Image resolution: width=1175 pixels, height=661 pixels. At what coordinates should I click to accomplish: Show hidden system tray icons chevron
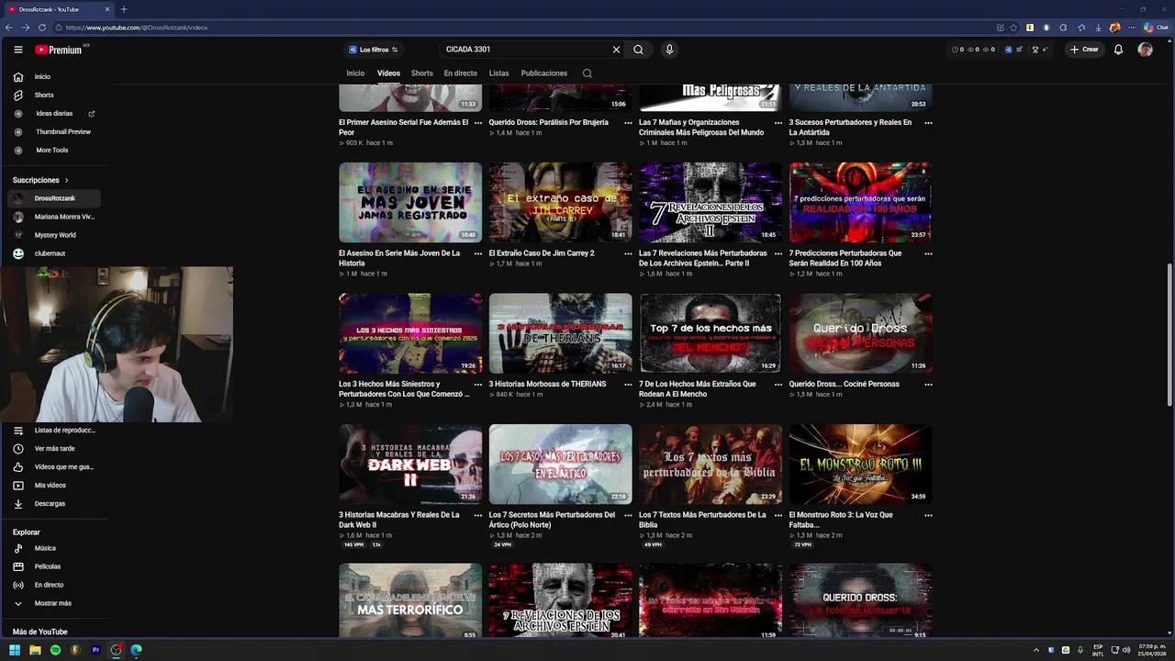[1036, 650]
